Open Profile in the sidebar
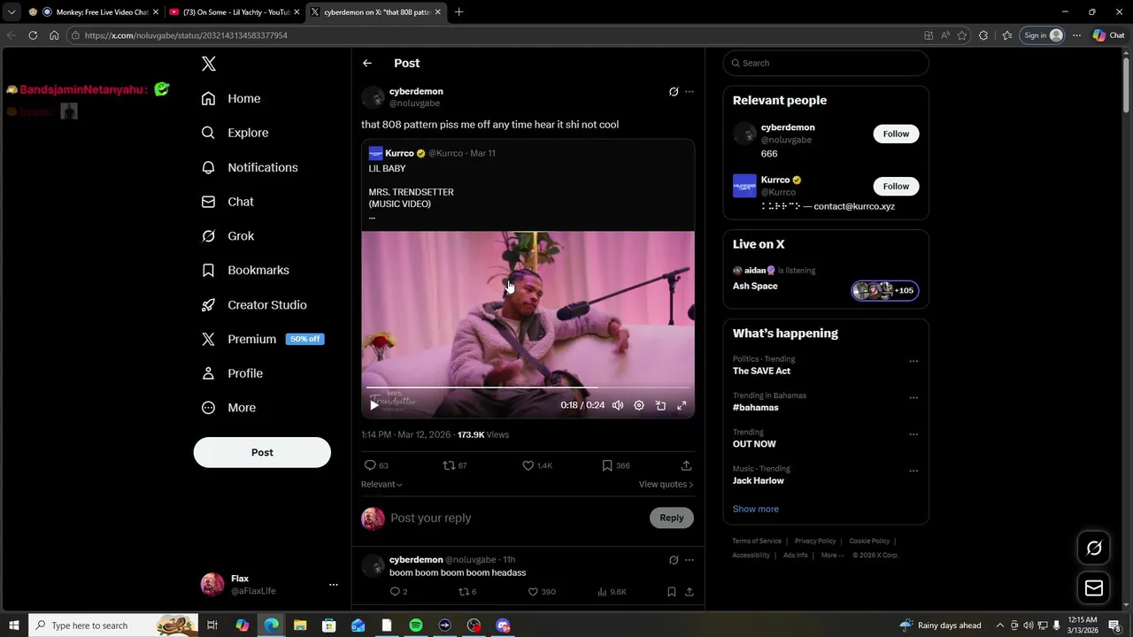 pos(232,373)
